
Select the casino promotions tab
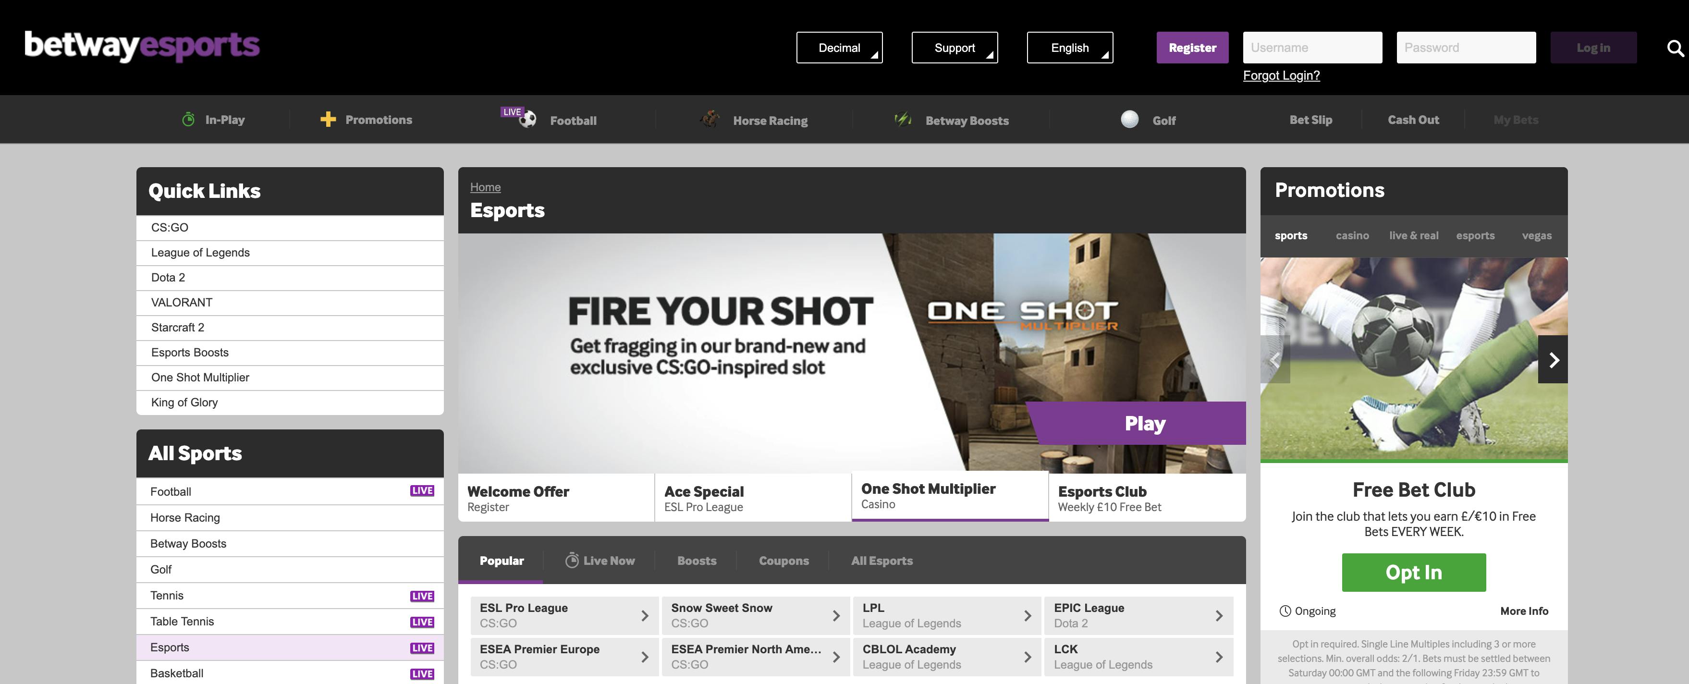tap(1352, 235)
